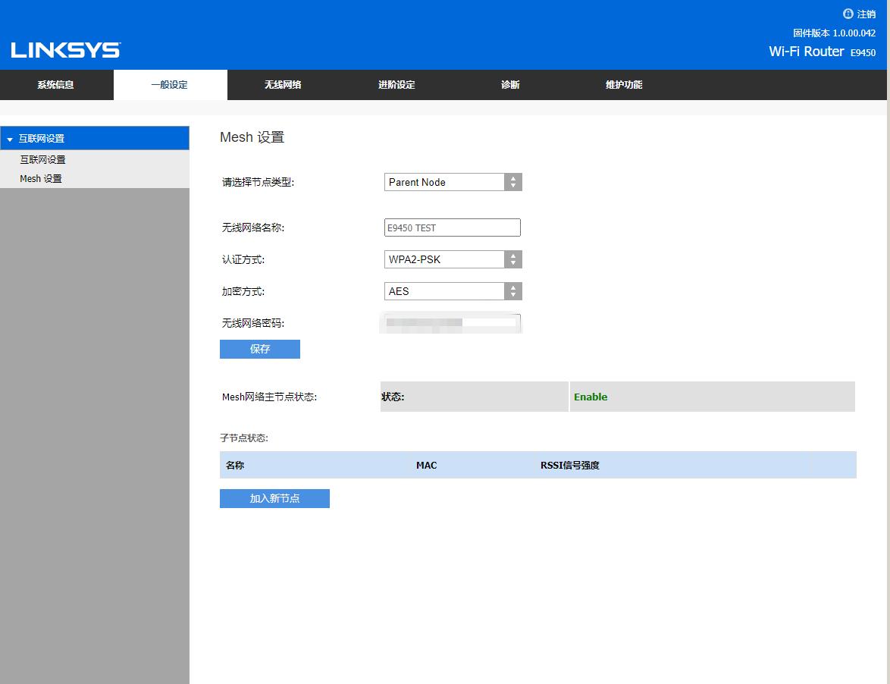The image size is (890, 684).
Task: Focus the 无线网络密码 password field
Action: (x=452, y=323)
